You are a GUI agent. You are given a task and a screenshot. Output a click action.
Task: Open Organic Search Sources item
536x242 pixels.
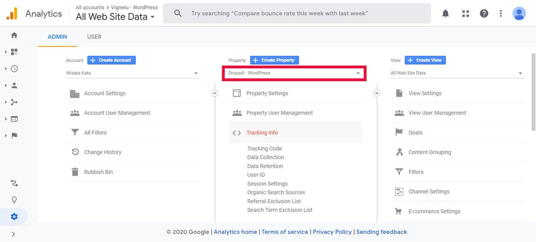[276, 192]
